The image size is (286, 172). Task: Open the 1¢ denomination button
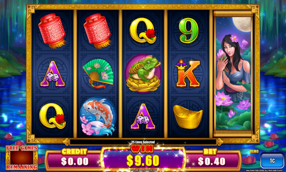pos(272,160)
